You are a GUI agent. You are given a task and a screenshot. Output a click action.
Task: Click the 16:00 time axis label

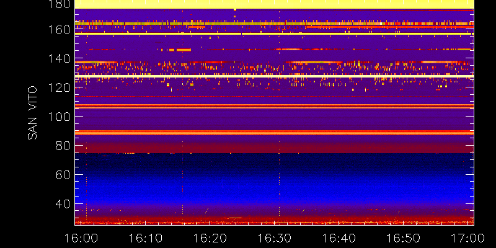tap(81, 238)
